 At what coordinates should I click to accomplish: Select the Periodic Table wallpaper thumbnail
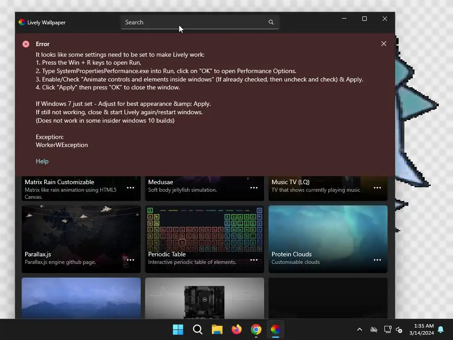pyautogui.click(x=204, y=239)
